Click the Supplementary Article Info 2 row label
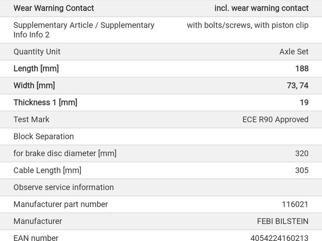 pos(84,30)
